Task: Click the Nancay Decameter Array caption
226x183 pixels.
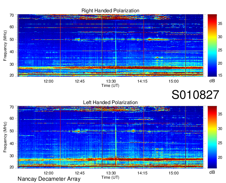Action: click(x=49, y=179)
